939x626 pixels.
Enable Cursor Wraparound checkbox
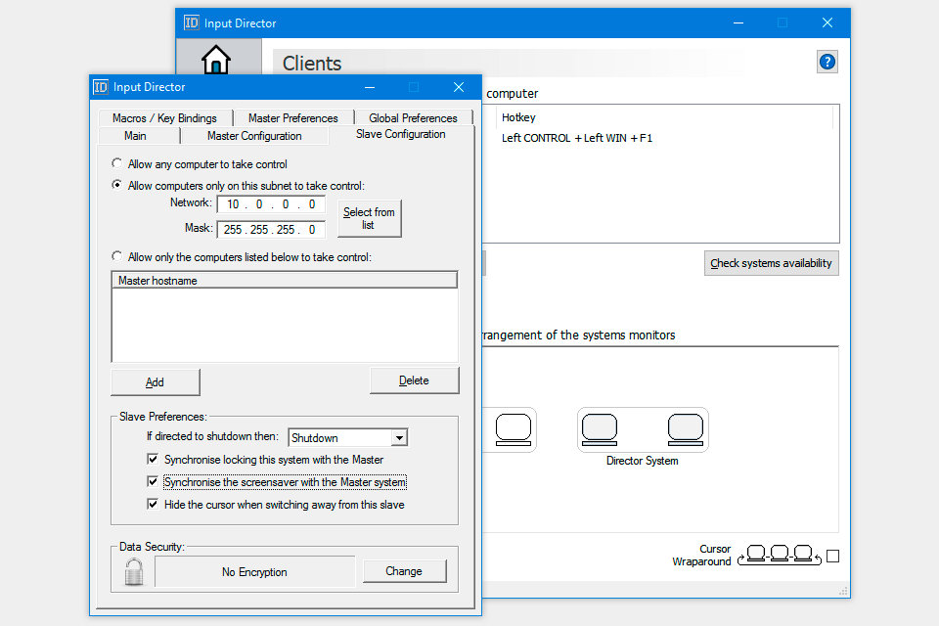(832, 556)
